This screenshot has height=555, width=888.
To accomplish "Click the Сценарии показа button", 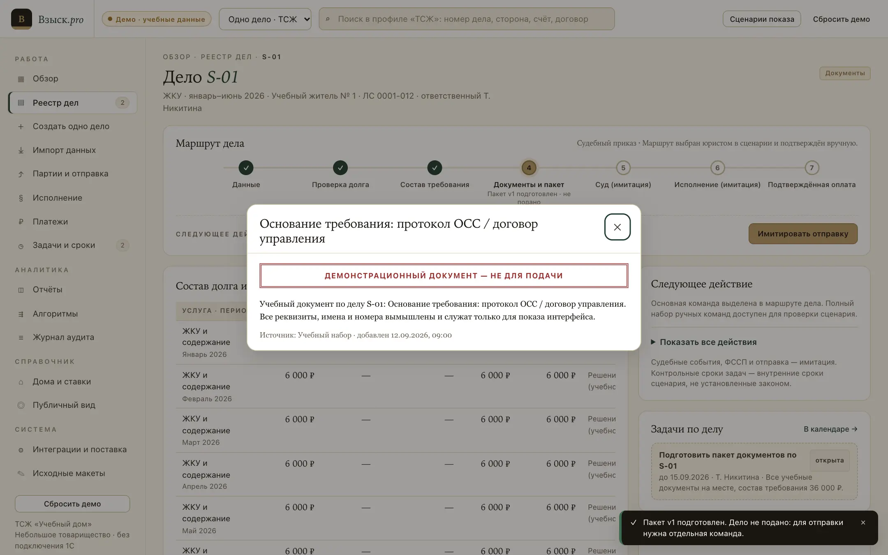I will click(x=762, y=19).
